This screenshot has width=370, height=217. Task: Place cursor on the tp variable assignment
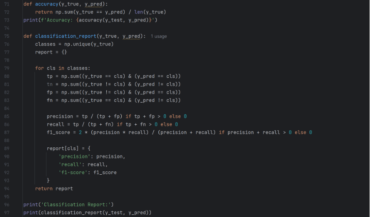click(x=50, y=76)
